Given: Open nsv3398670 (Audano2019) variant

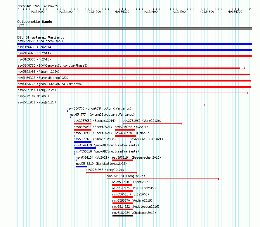Looking at the screenshot, I should click(132, 200).
